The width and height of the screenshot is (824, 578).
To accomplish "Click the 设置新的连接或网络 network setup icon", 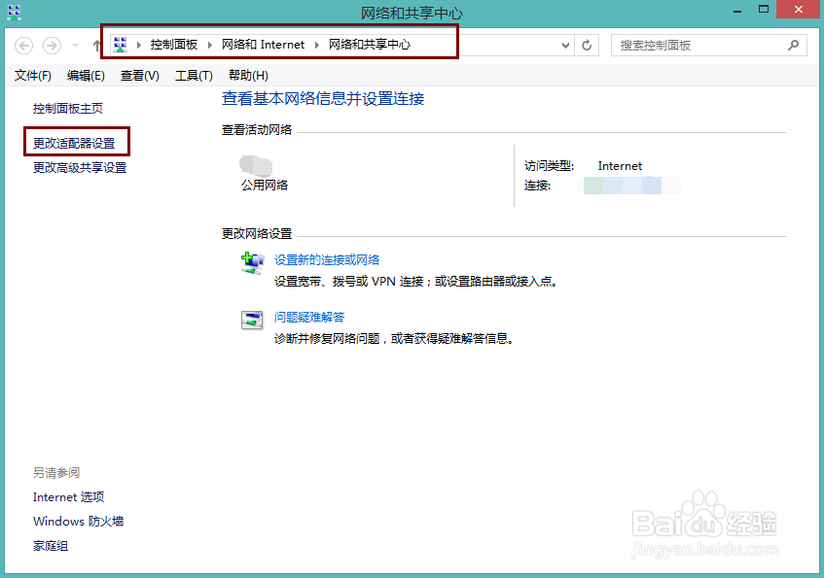I will click(252, 262).
